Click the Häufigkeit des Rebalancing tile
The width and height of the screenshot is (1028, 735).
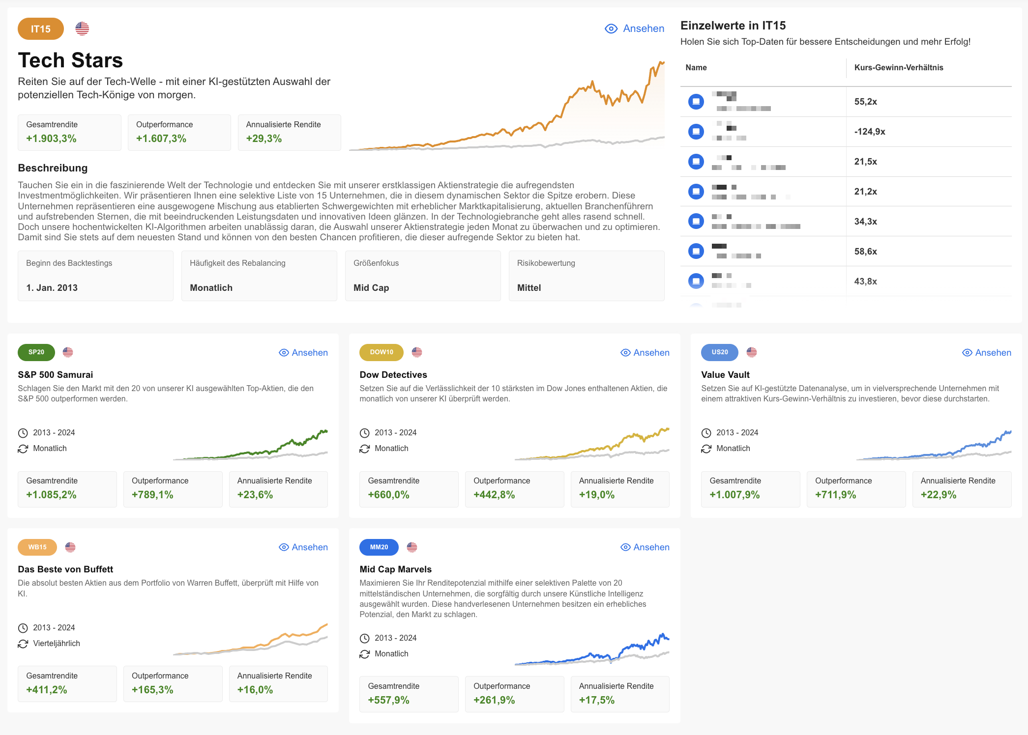click(259, 276)
